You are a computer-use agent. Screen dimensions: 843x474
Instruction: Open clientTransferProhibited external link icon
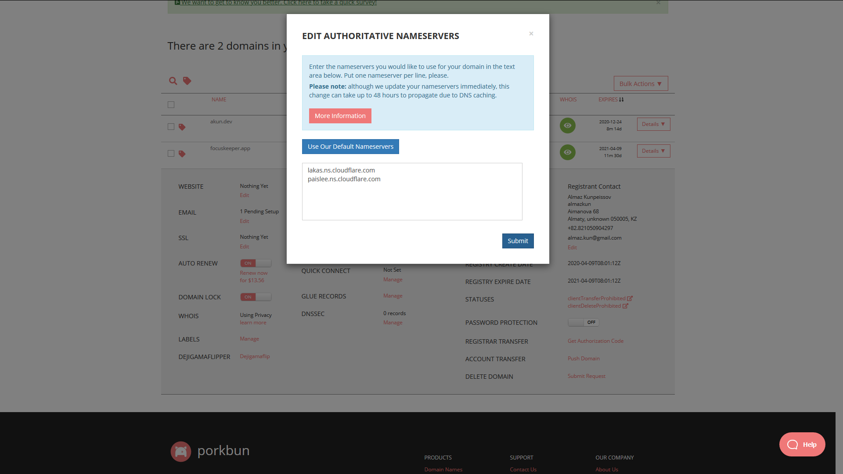(x=630, y=298)
